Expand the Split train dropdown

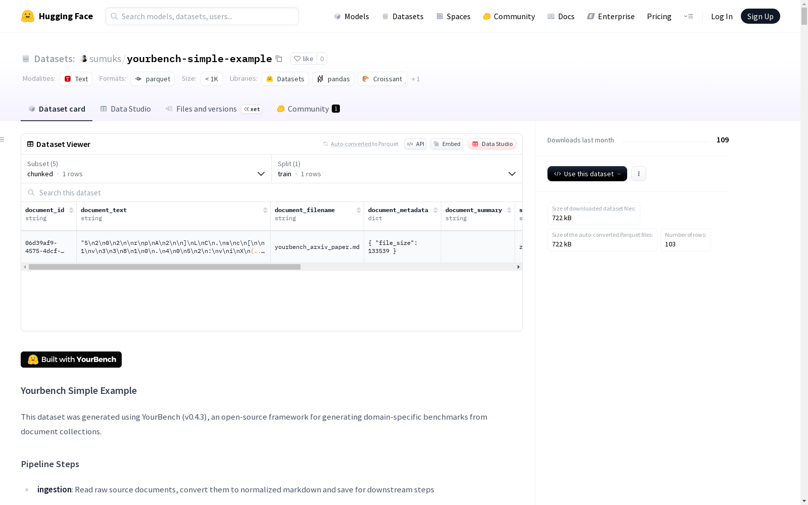[397, 169]
